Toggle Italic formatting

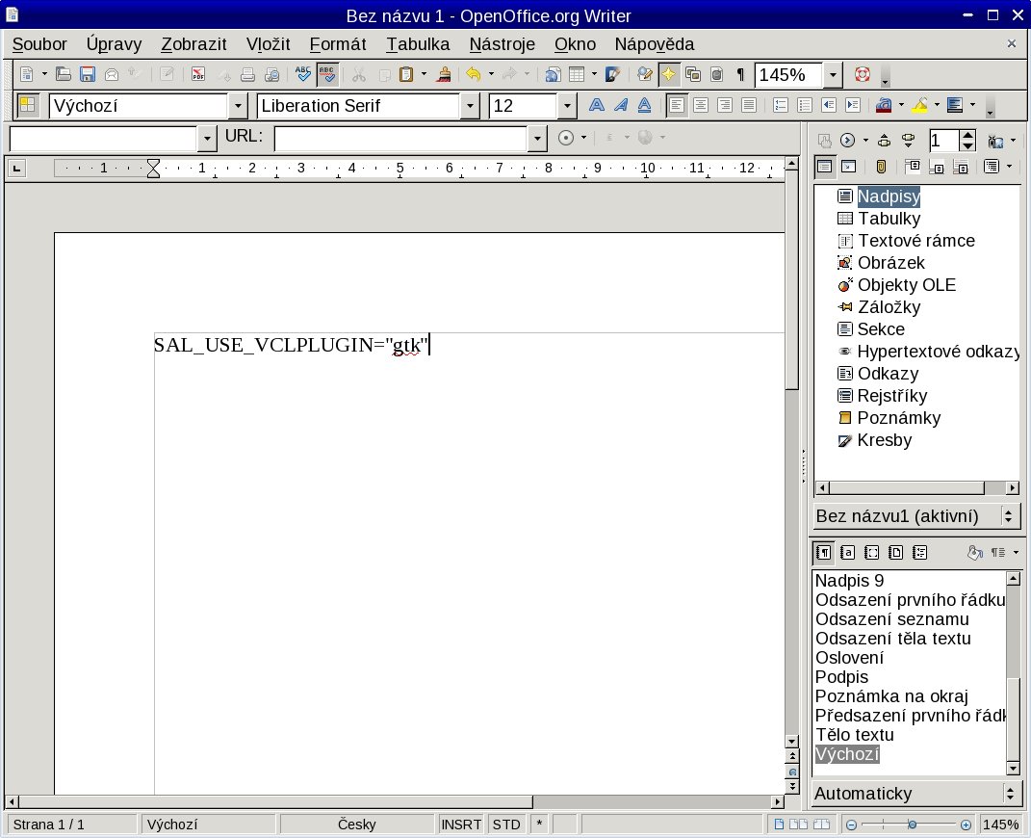(620, 105)
